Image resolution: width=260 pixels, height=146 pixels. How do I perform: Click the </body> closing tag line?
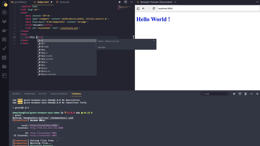(x=25, y=40)
